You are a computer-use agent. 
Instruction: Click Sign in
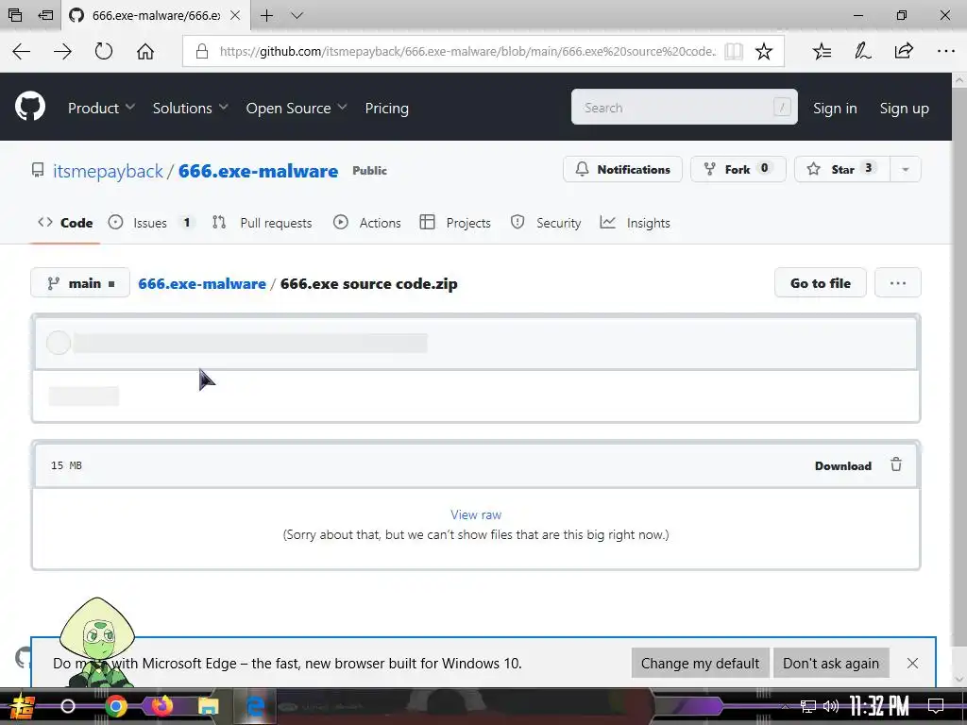835,108
